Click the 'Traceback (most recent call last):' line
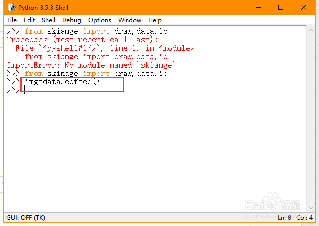 coord(82,40)
